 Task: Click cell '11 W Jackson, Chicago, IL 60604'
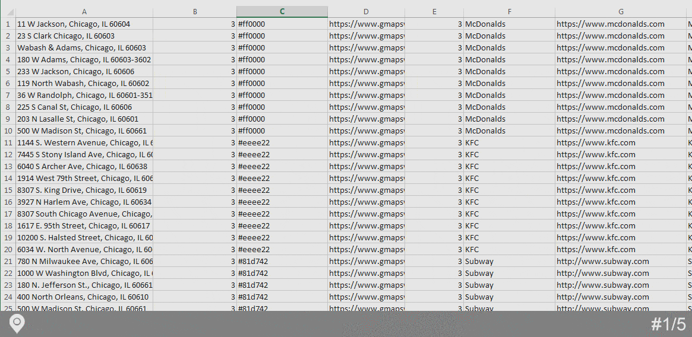84,24
